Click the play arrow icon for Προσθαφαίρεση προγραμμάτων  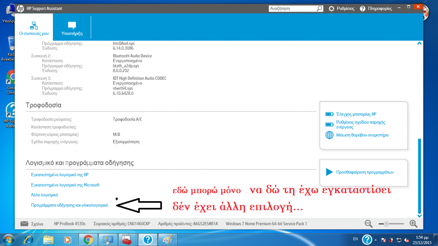(329, 172)
